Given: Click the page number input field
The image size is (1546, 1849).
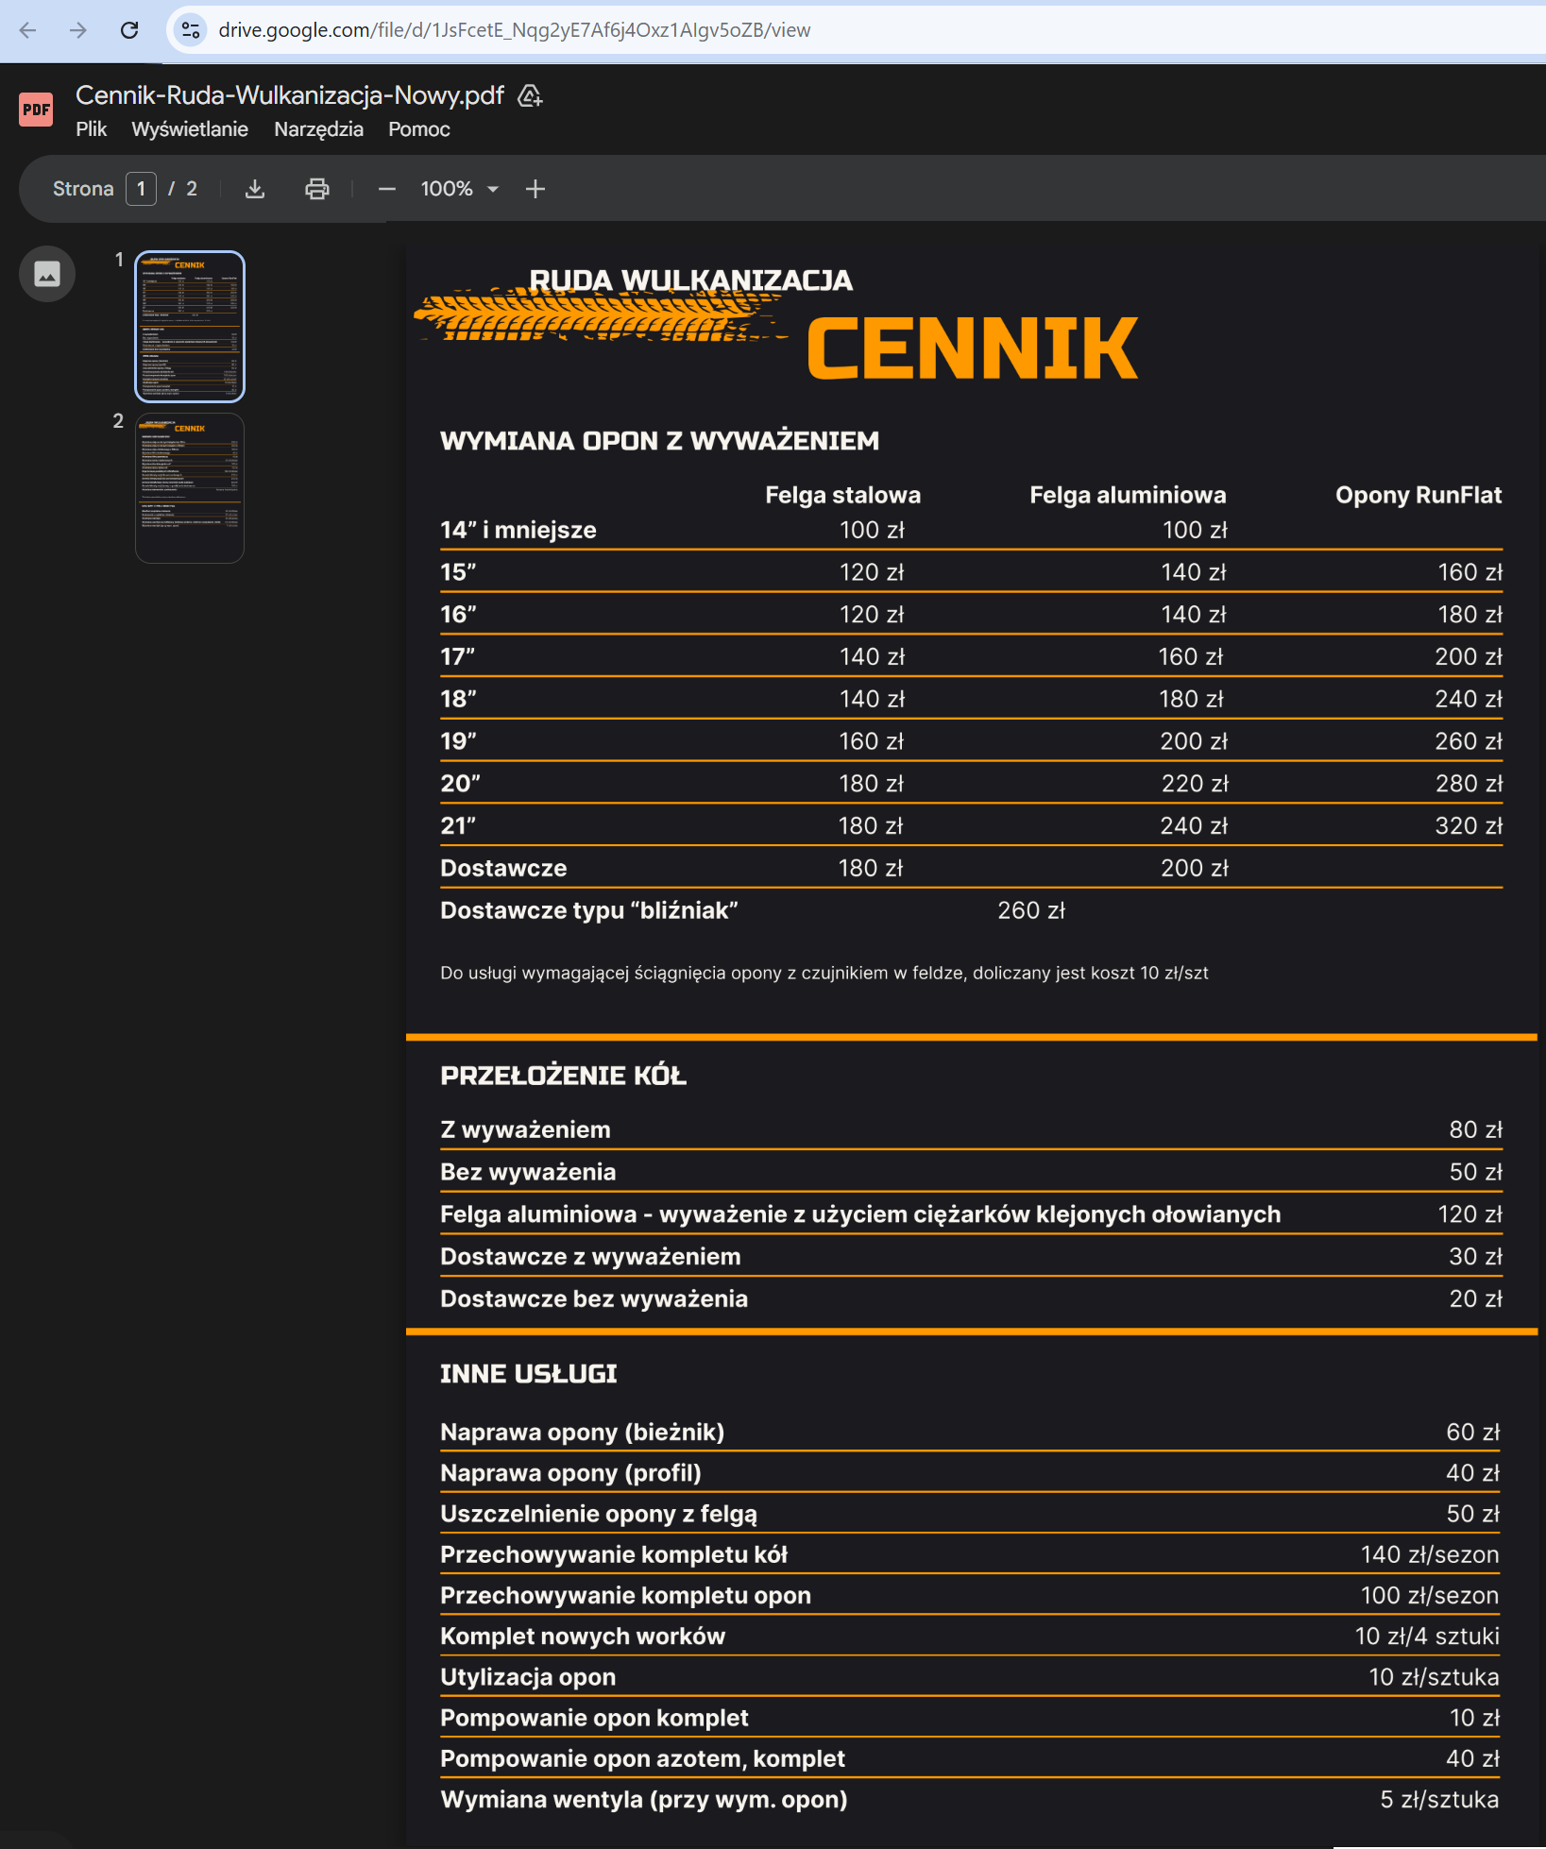Looking at the screenshot, I should 141,189.
